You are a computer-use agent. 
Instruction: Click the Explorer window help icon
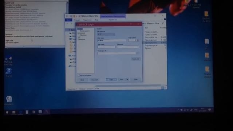tap(165, 19)
